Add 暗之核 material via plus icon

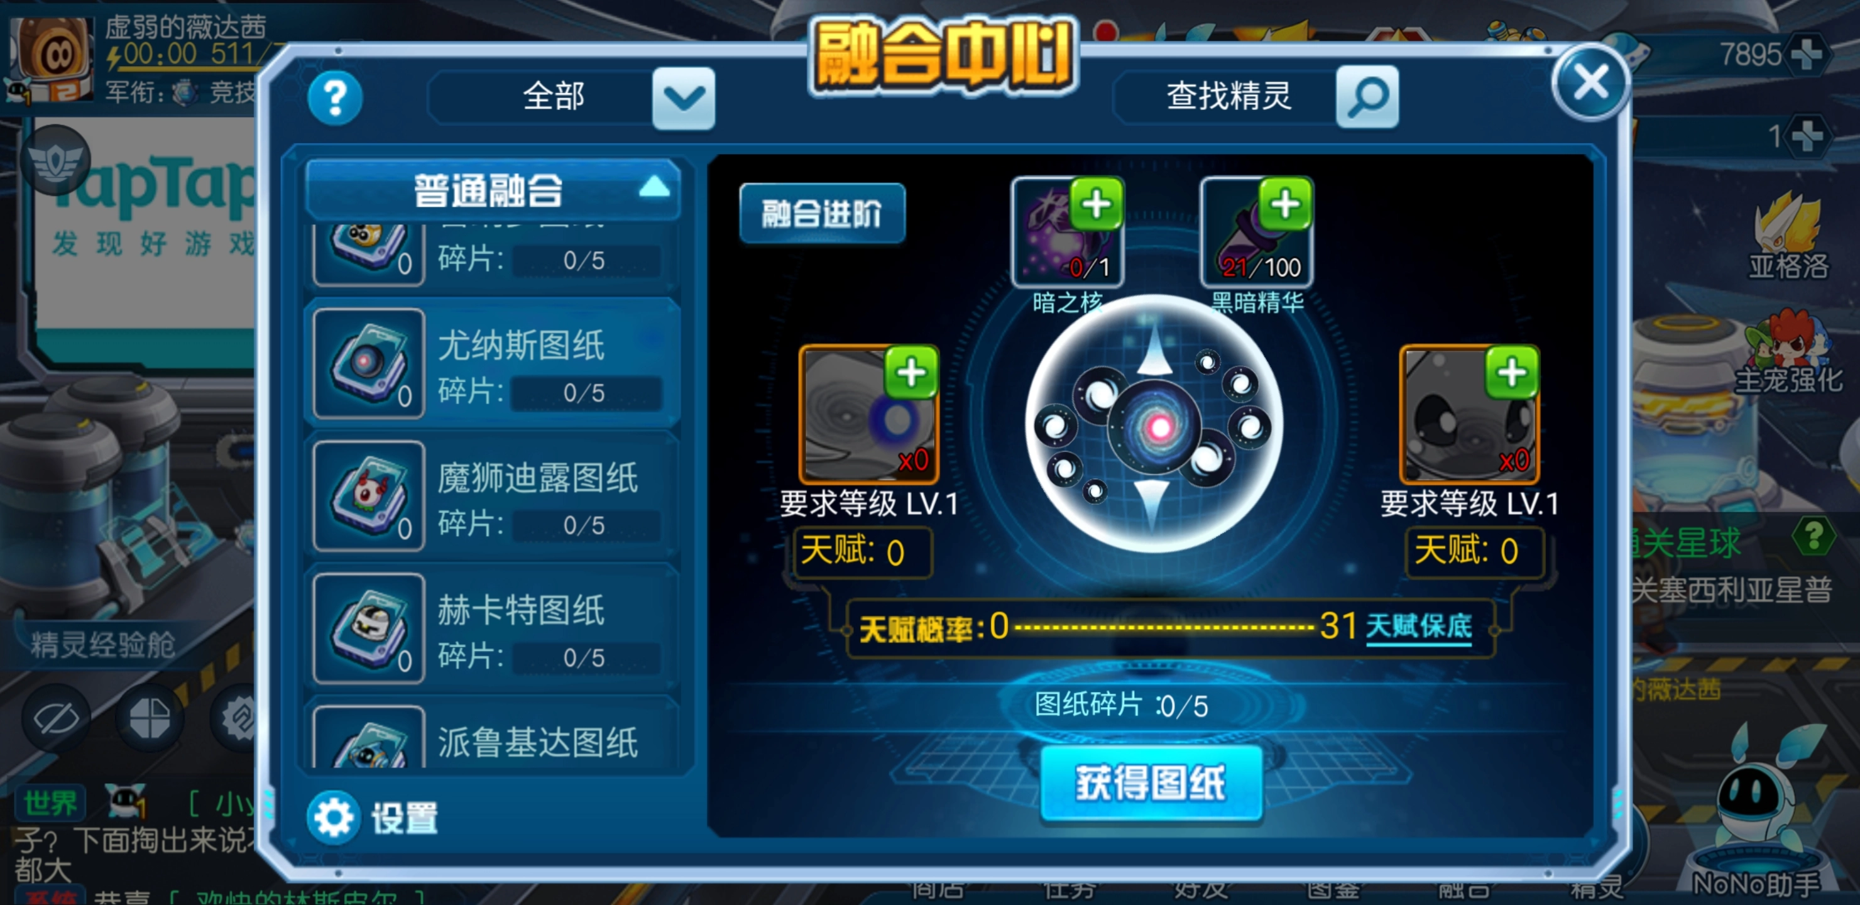point(1096,204)
